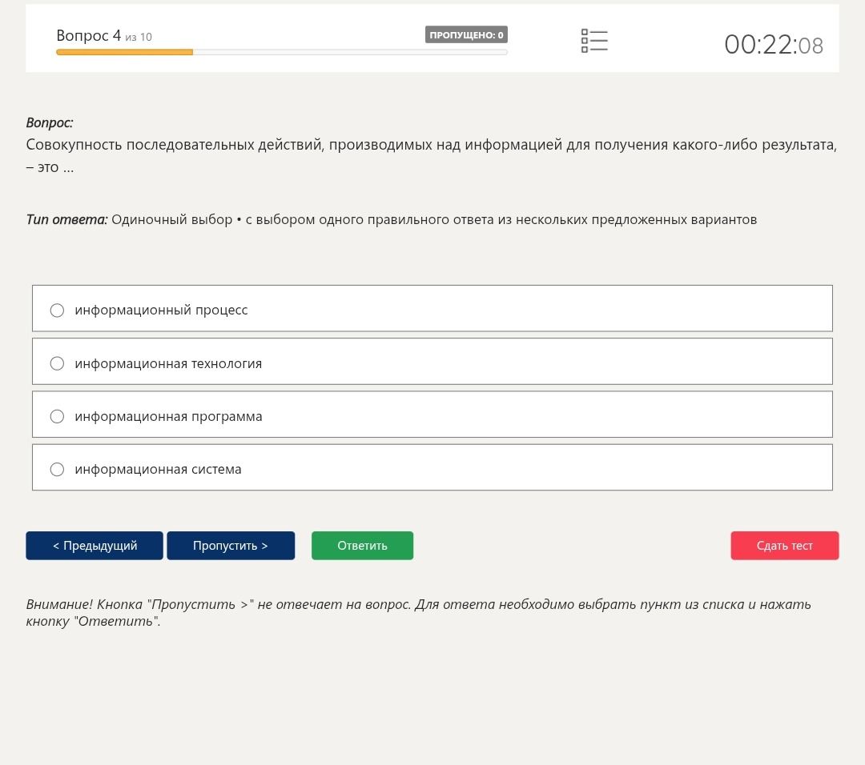Skip the question using Пропустить

231,546
